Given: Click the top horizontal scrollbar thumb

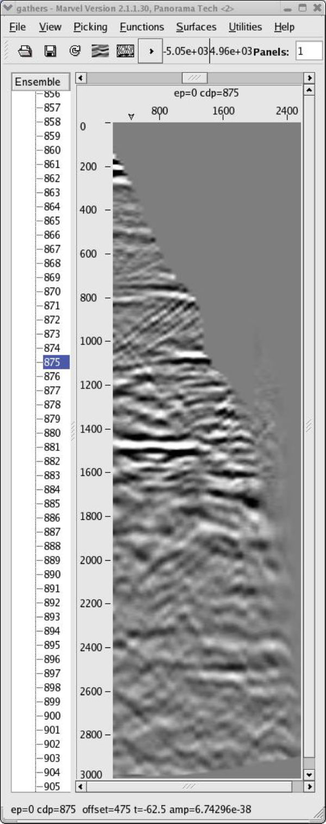Looking at the screenshot, I should [x=194, y=78].
